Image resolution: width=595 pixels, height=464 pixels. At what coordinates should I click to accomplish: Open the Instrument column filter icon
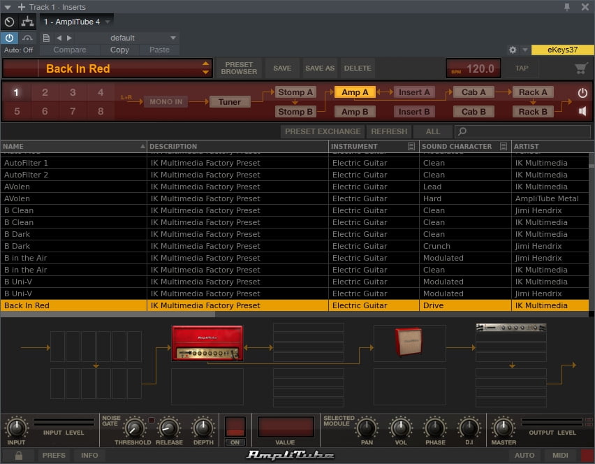coord(411,146)
